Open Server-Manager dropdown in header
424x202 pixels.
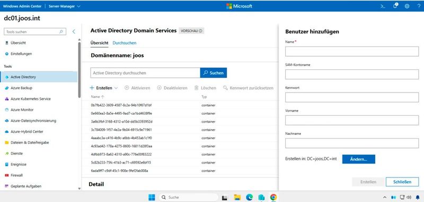point(64,6)
